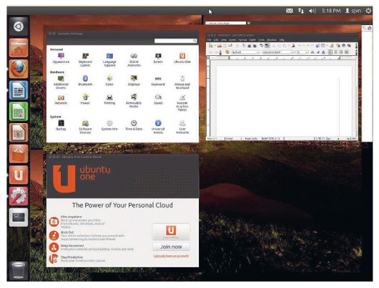Click the 'I already have an account' link
This screenshot has width=379, height=288.
pyautogui.click(x=171, y=256)
